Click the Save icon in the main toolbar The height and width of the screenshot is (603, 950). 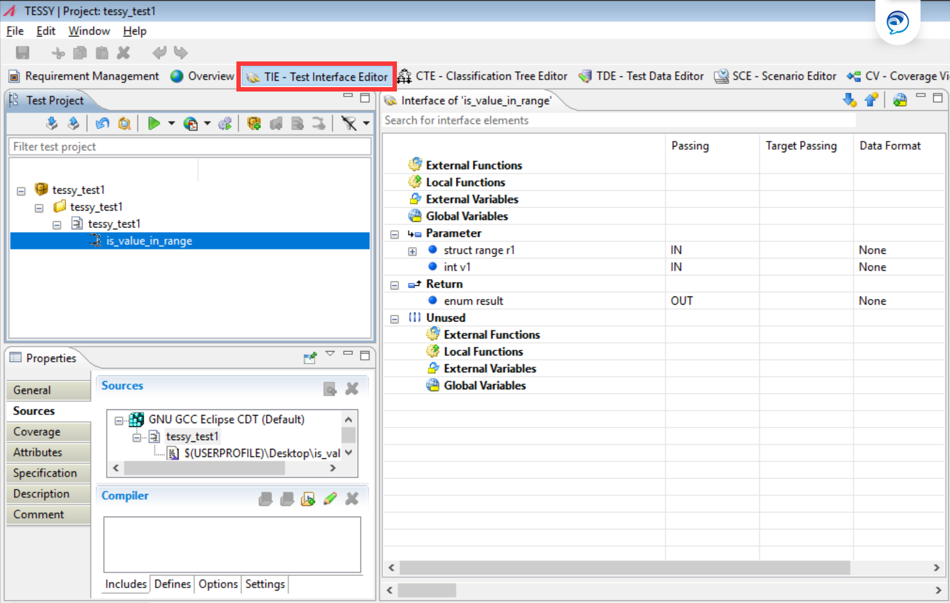click(x=23, y=53)
